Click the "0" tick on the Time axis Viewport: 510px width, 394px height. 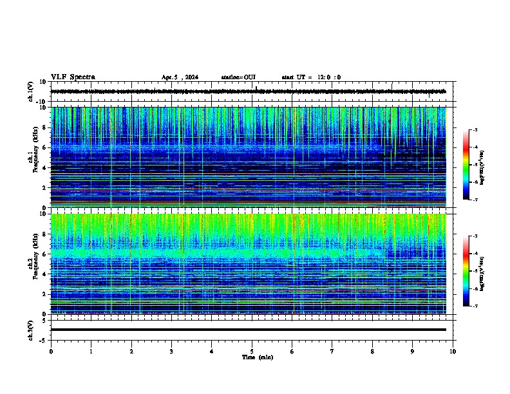[51, 352]
